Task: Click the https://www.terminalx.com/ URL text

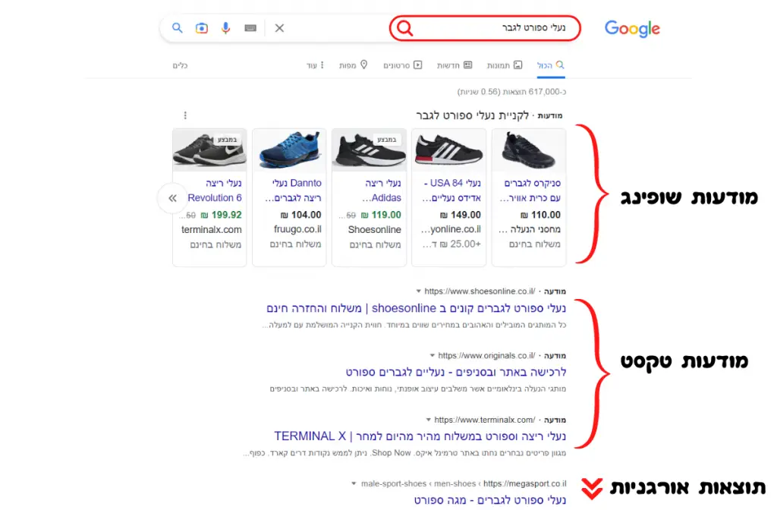Action: point(485,420)
